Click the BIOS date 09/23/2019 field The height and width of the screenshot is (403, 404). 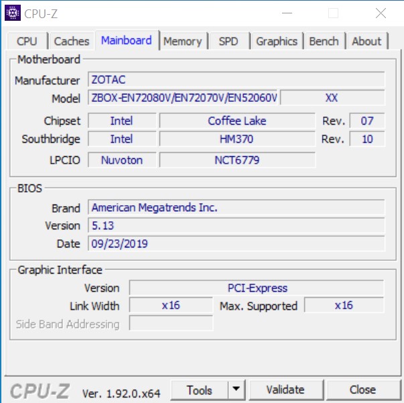tap(236, 243)
